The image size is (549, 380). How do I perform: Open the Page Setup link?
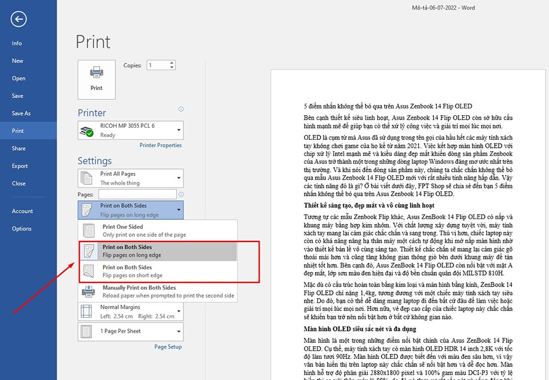[x=168, y=346]
